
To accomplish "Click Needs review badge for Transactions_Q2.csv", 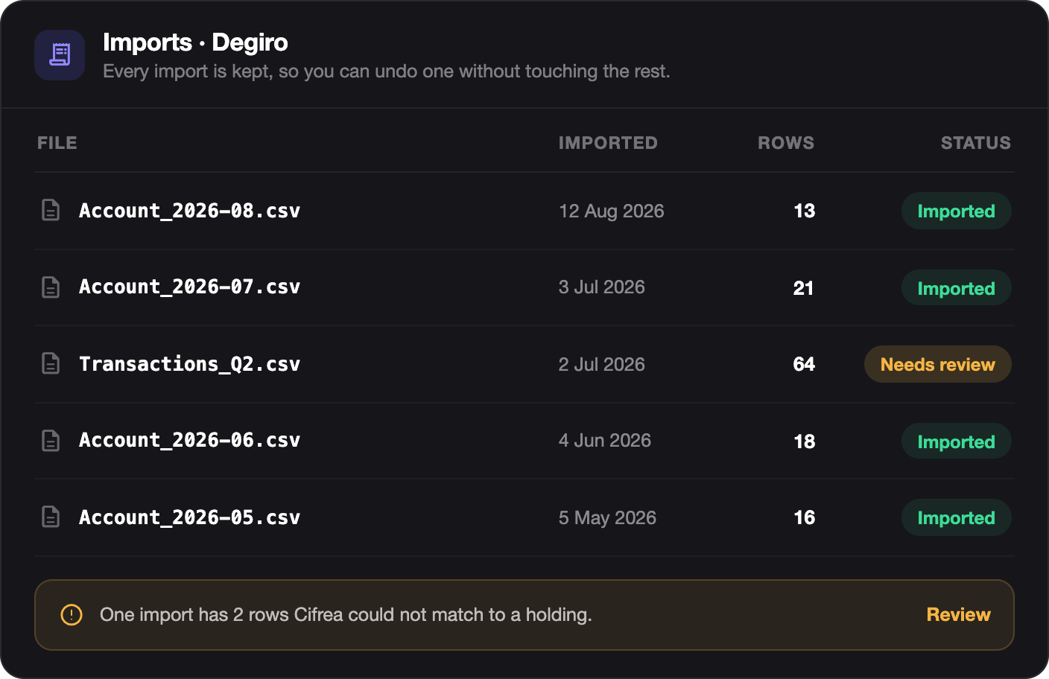I will pos(937,364).
